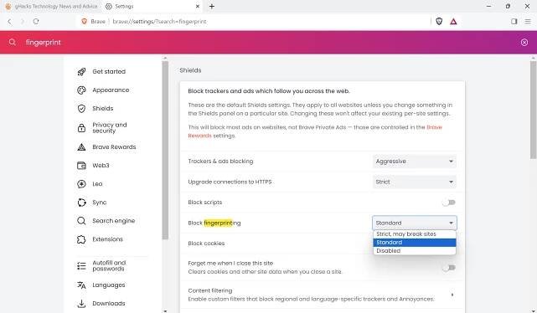Click the main page vertical scrollbar
The height and width of the screenshot is (313, 537).
[x=533, y=110]
